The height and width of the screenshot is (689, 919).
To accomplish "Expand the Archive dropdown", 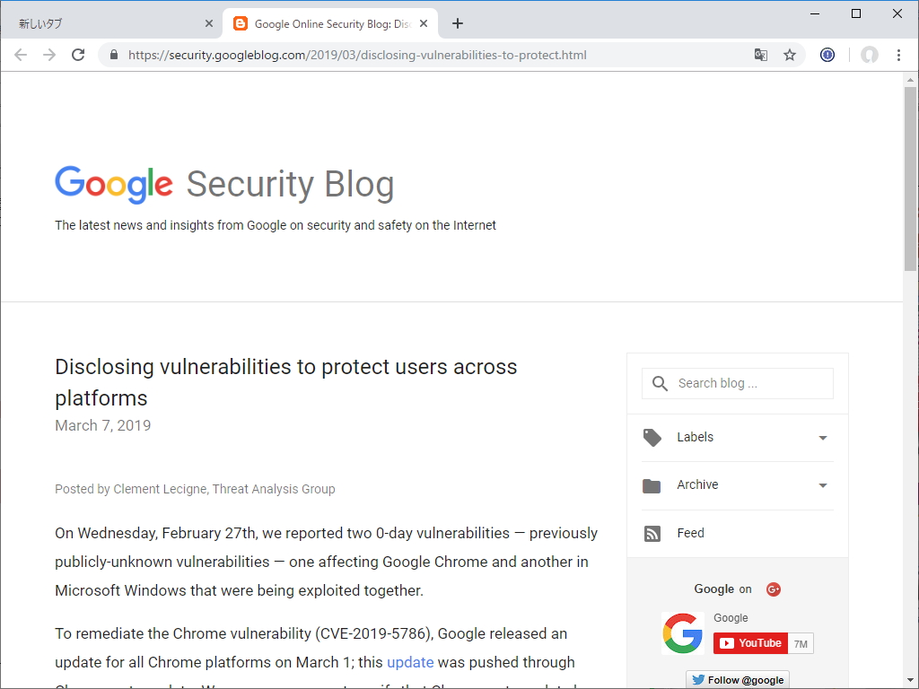I will click(x=822, y=485).
